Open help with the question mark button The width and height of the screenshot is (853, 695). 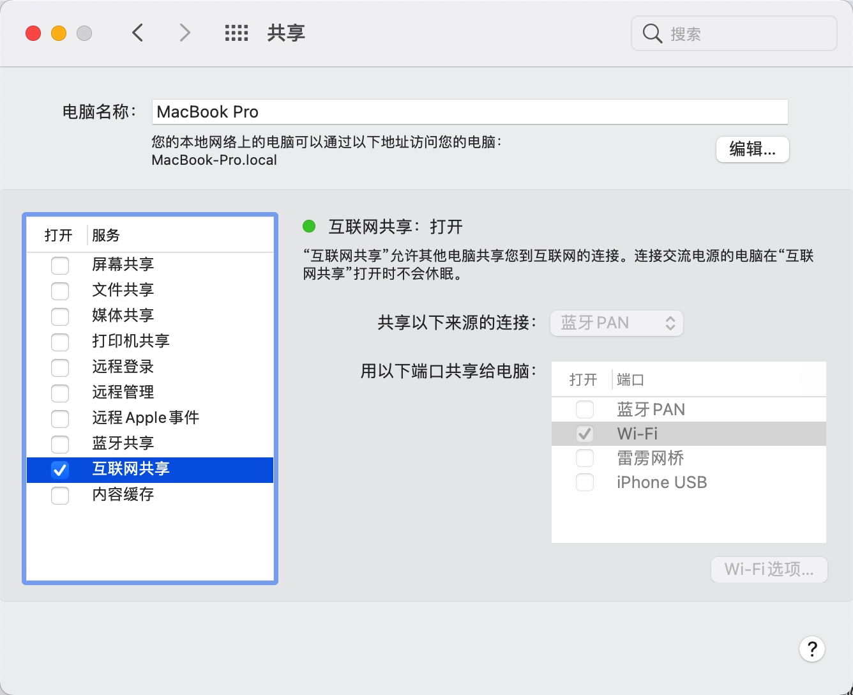click(x=811, y=649)
